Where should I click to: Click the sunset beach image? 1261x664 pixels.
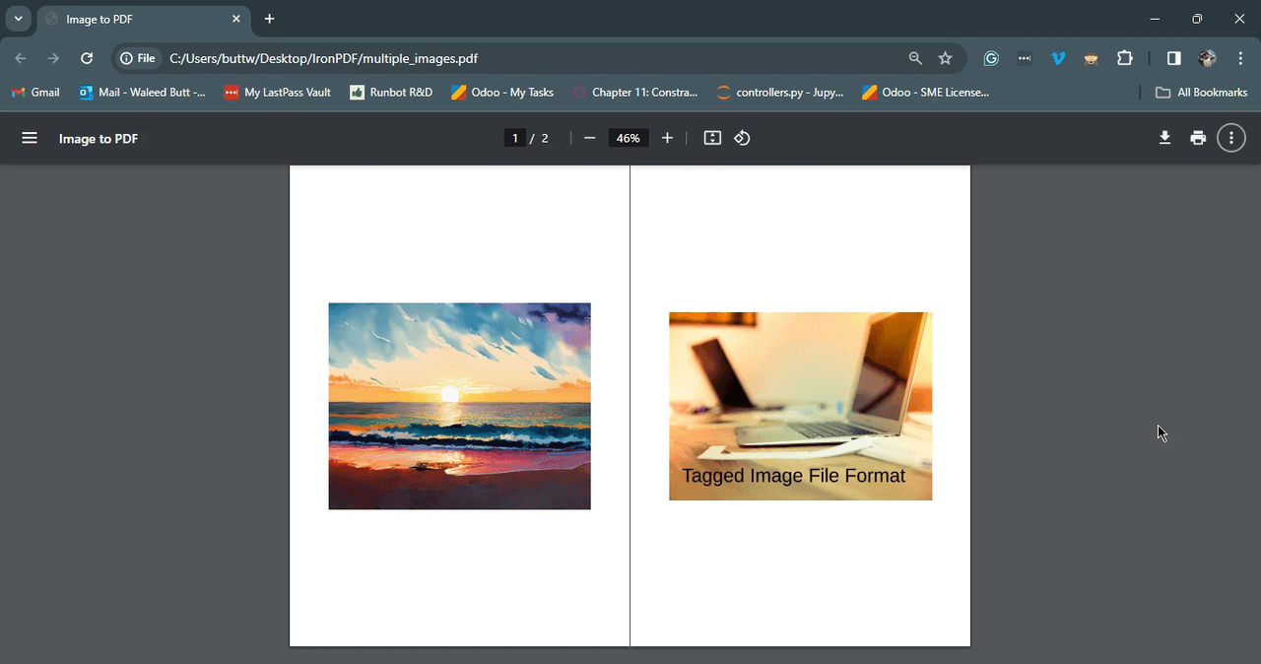click(459, 406)
